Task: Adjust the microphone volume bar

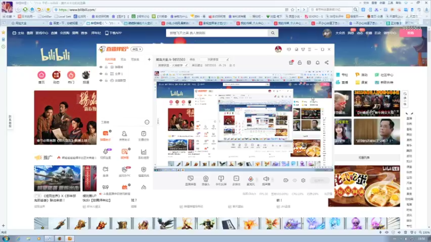Action: 258,180
